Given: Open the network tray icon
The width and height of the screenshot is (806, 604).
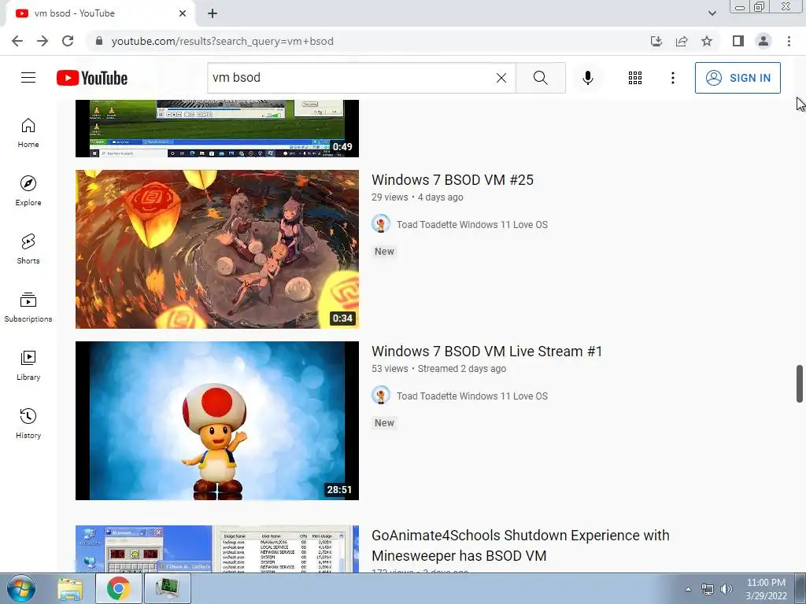Looking at the screenshot, I should 708,589.
